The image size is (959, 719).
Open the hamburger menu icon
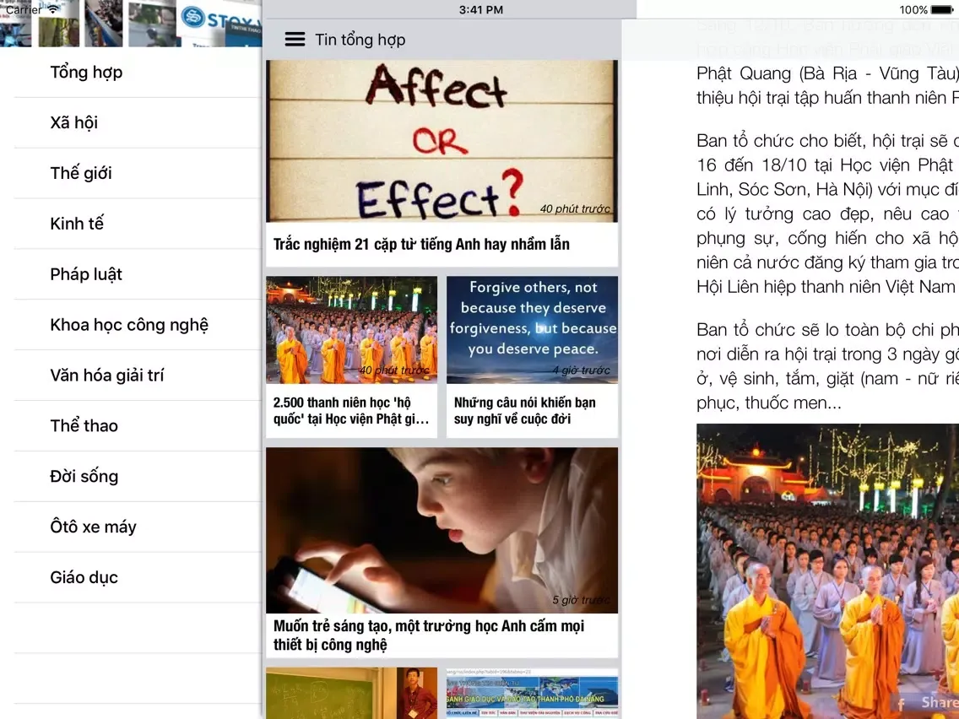click(x=295, y=40)
